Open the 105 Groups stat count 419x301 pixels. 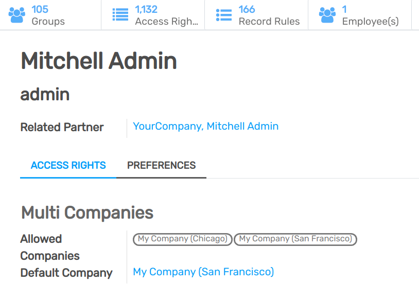(40, 9)
